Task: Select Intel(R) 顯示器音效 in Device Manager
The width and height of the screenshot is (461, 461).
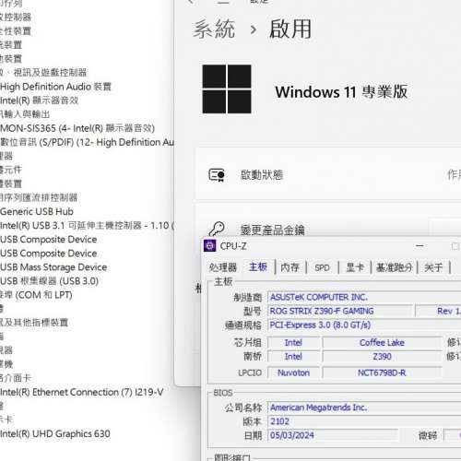Action: click(40, 100)
